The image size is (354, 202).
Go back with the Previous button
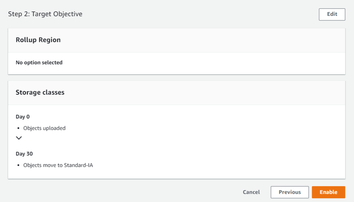(x=289, y=192)
